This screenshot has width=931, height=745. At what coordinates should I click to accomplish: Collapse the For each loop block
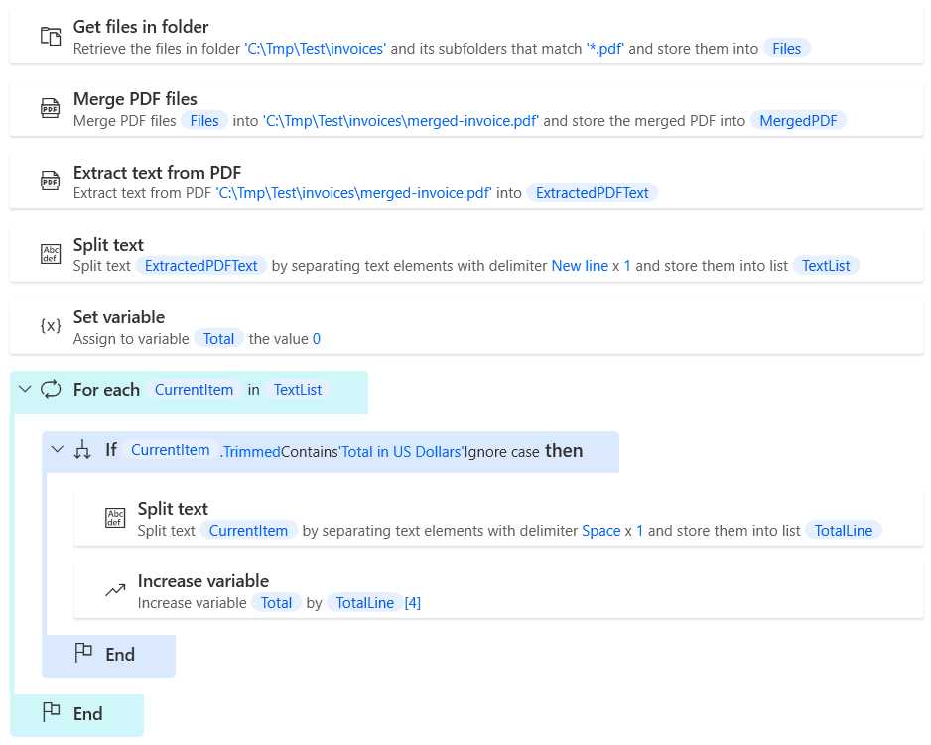coord(24,390)
